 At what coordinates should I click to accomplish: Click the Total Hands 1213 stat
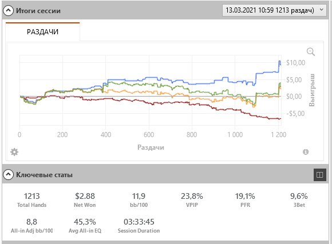pos(31,200)
